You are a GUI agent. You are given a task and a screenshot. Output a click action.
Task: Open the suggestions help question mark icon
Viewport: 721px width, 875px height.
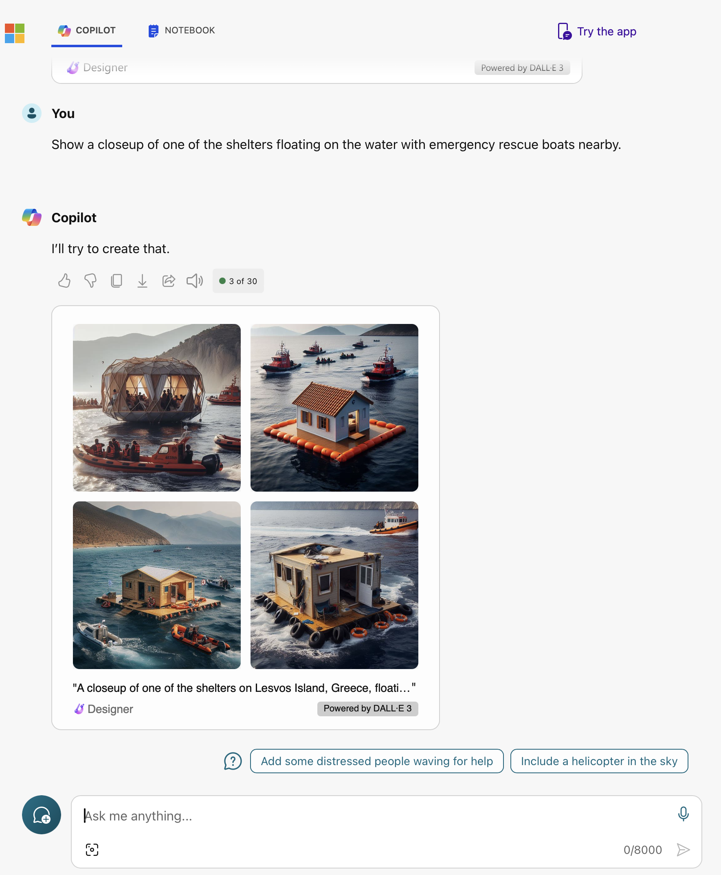coord(233,761)
